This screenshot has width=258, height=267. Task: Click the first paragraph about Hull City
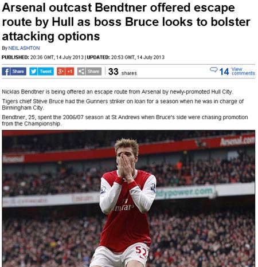118,92
